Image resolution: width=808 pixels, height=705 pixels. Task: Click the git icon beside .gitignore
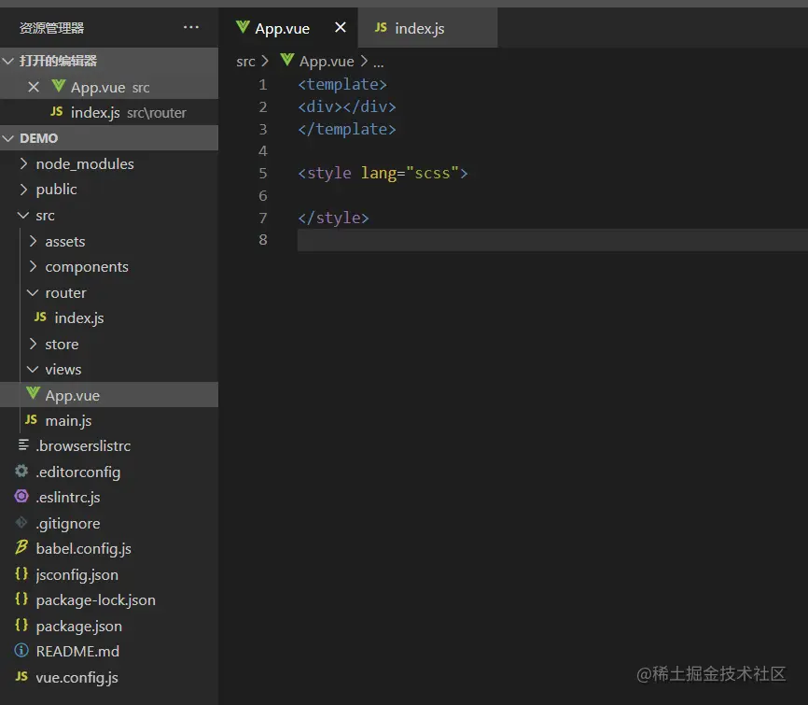[21, 523]
